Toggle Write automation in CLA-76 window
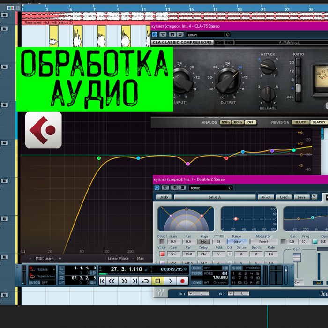Image resolution: width=328 pixels, height=328 pixels. (180, 35)
